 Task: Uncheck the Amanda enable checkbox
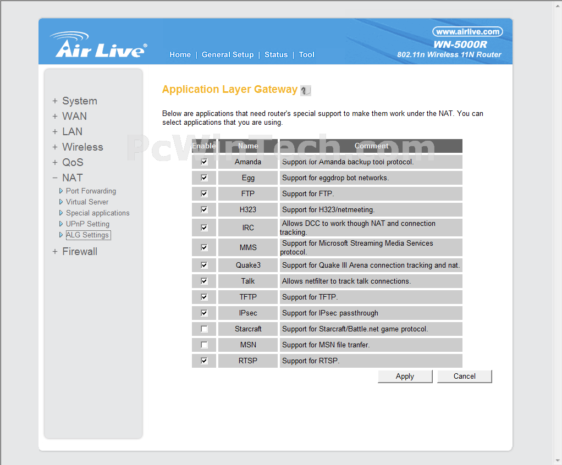point(204,162)
